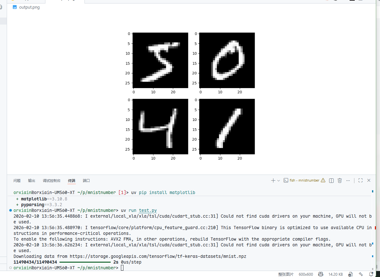
Task: Close the bottom terminal panel
Action: tap(369, 180)
